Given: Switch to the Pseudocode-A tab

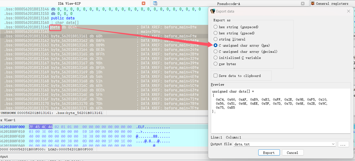Looking at the screenshot, I should coord(229,4).
